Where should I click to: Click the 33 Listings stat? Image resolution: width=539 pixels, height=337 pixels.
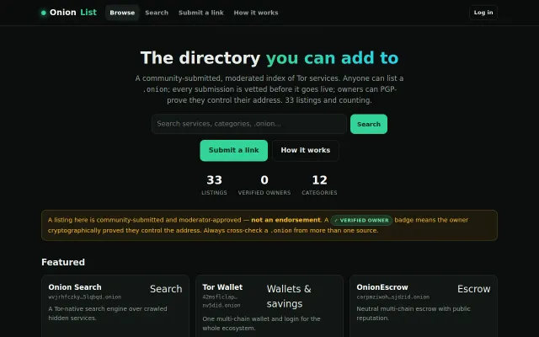[x=214, y=185]
